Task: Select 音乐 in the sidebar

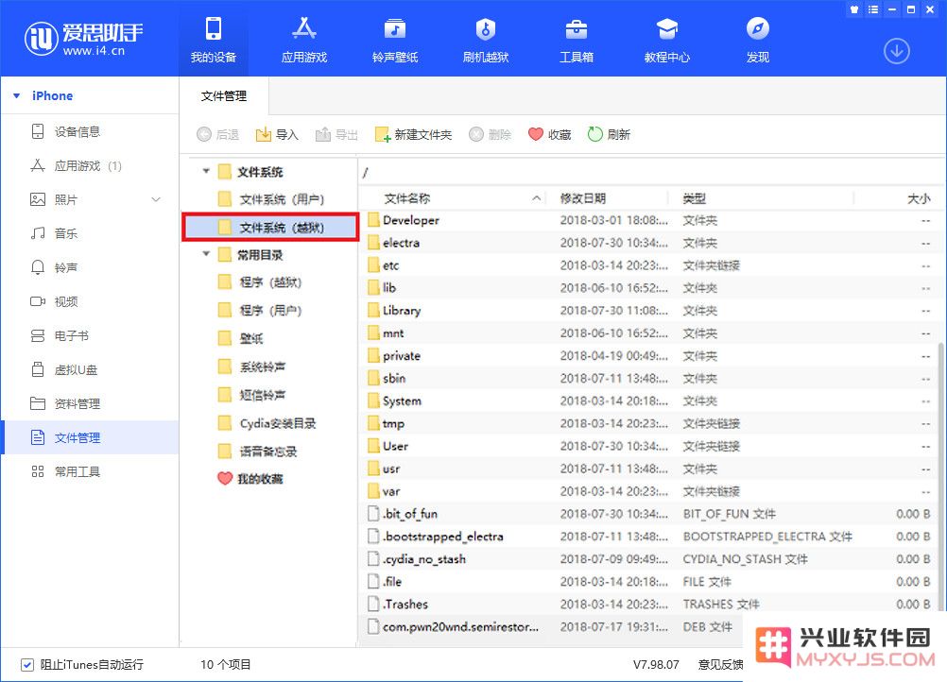Action: 90,233
